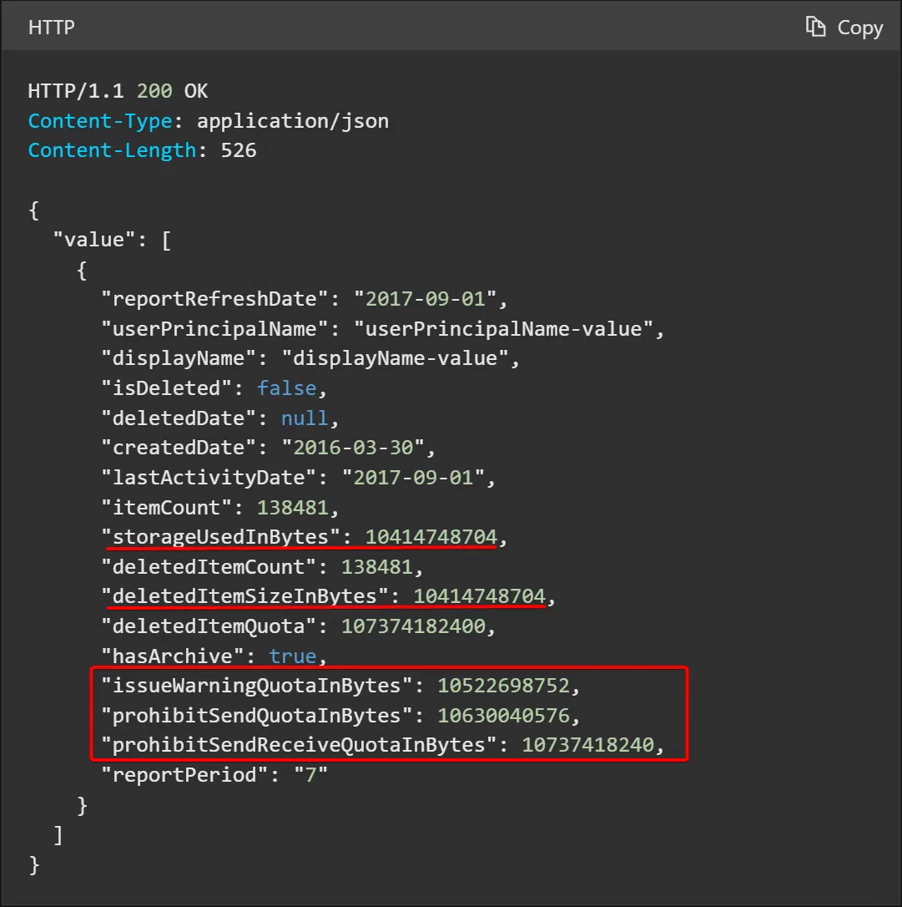Image resolution: width=902 pixels, height=907 pixels.
Task: Click the "deletedItemQuota" key
Action: tap(209, 626)
